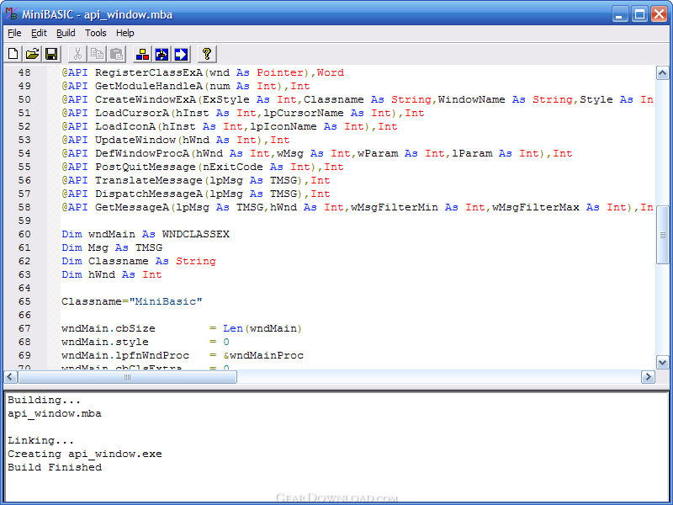
Task: Open the Edit menu
Action: click(x=40, y=33)
